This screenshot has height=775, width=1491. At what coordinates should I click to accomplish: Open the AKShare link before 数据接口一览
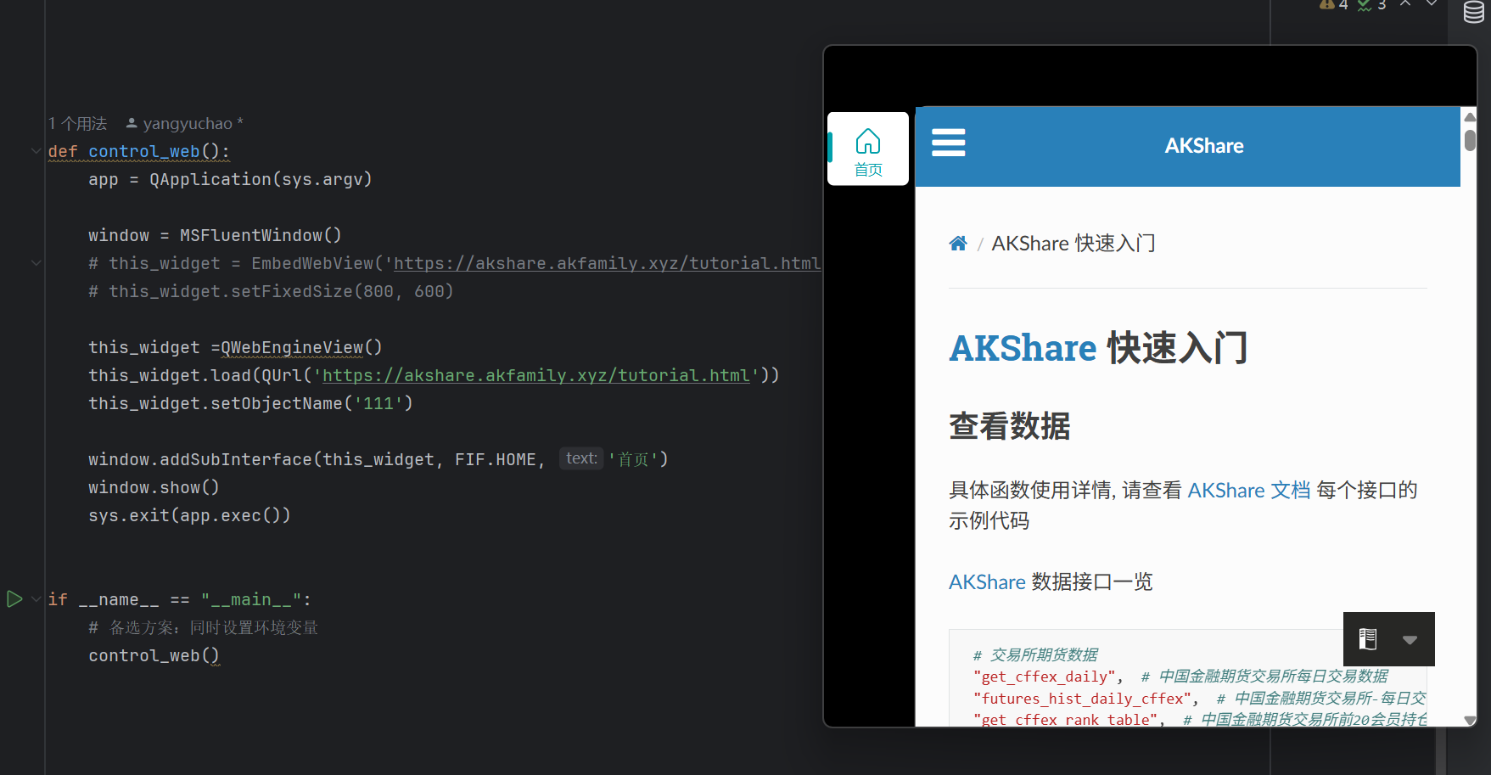[987, 582]
